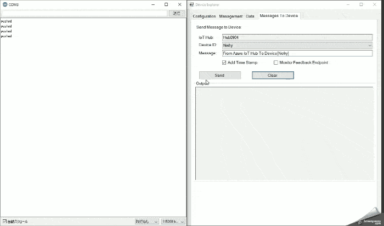This screenshot has width=384, height=226.
Task: Open the Data tab
Action: 250,16
